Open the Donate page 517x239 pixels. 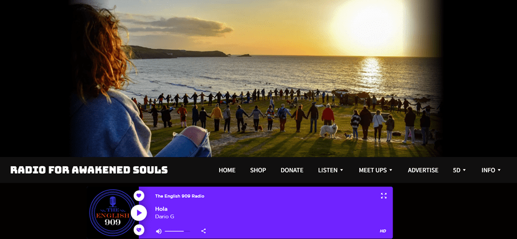[x=292, y=170]
